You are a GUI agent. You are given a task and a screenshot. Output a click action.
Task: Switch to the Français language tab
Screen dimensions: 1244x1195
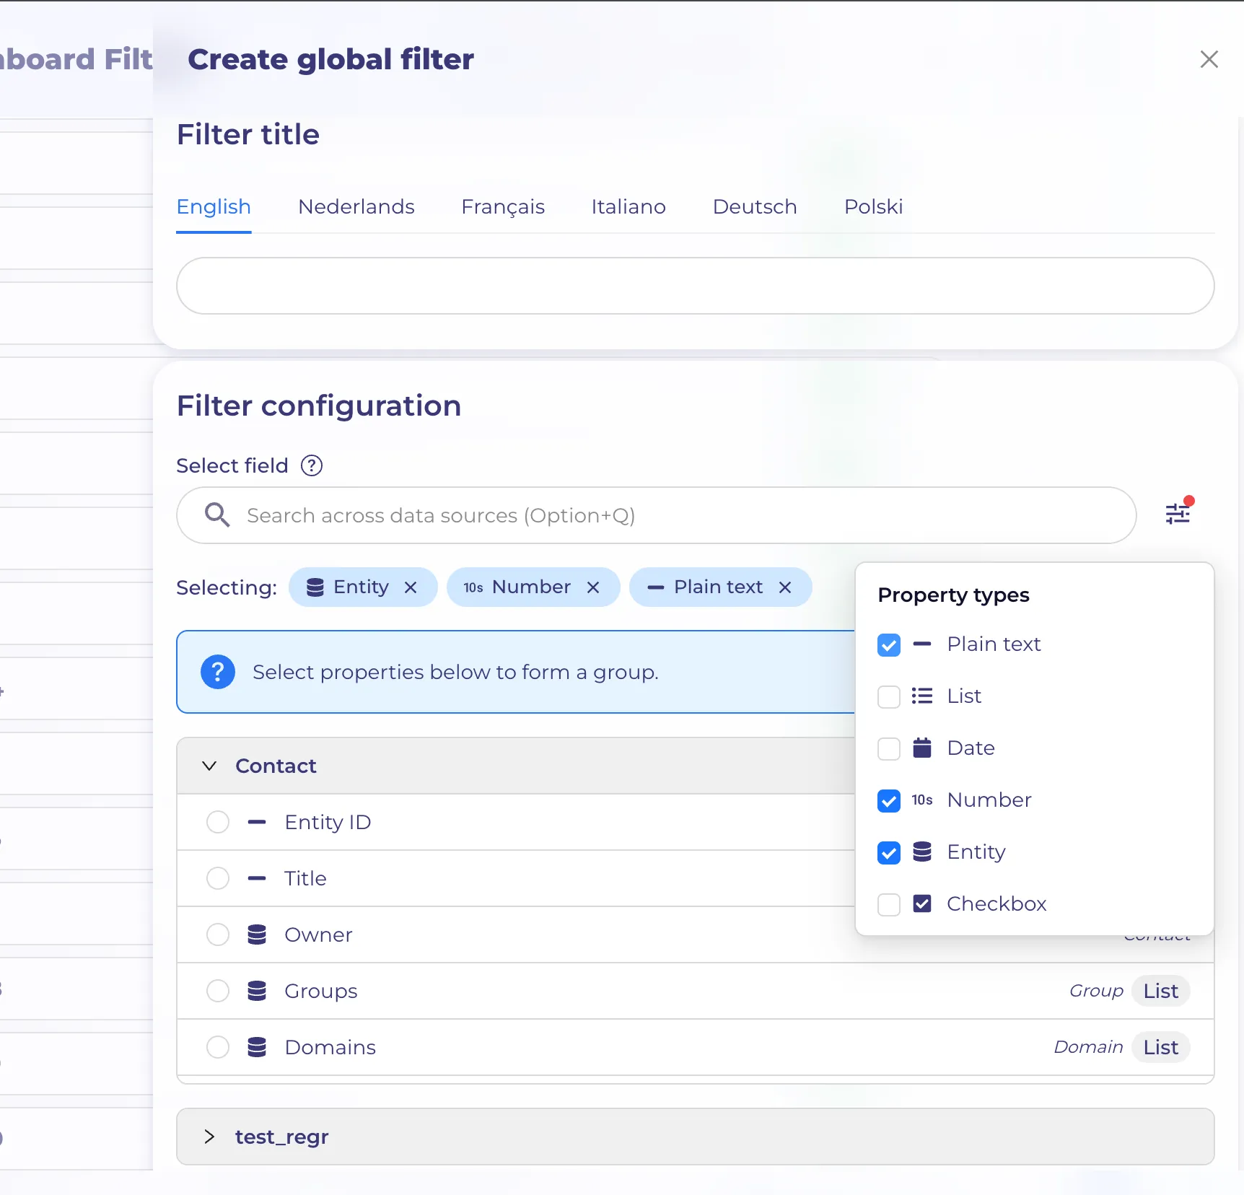[x=503, y=207]
